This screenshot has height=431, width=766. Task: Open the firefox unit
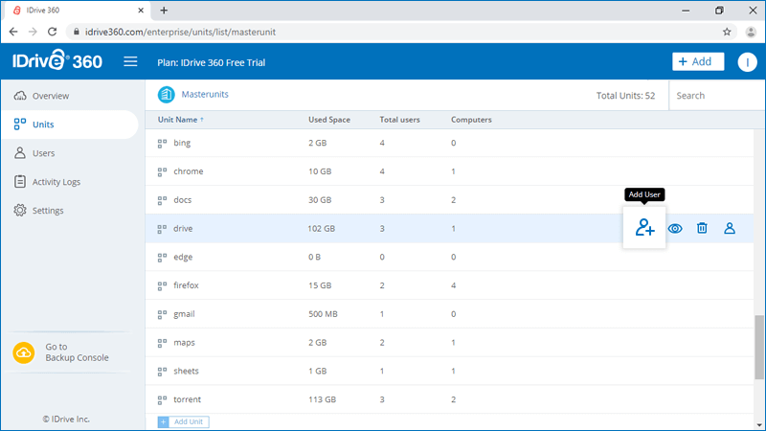click(x=186, y=285)
